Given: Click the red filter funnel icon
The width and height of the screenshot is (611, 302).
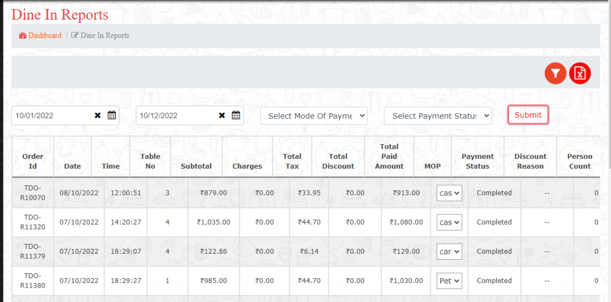Looking at the screenshot, I should 556,73.
